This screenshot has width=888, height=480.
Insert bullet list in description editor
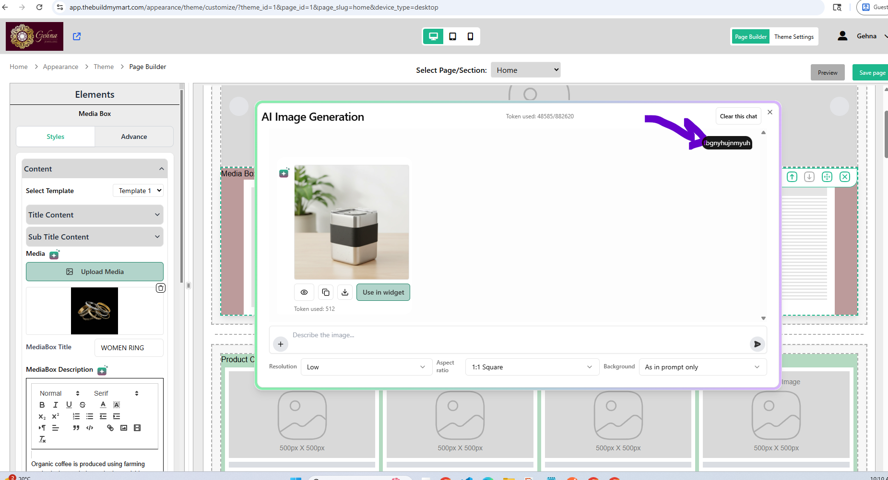coord(90,416)
